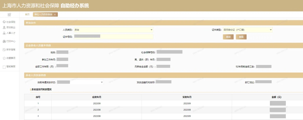Open 打印中心 printer item

pyautogui.click(x=9, y=41)
